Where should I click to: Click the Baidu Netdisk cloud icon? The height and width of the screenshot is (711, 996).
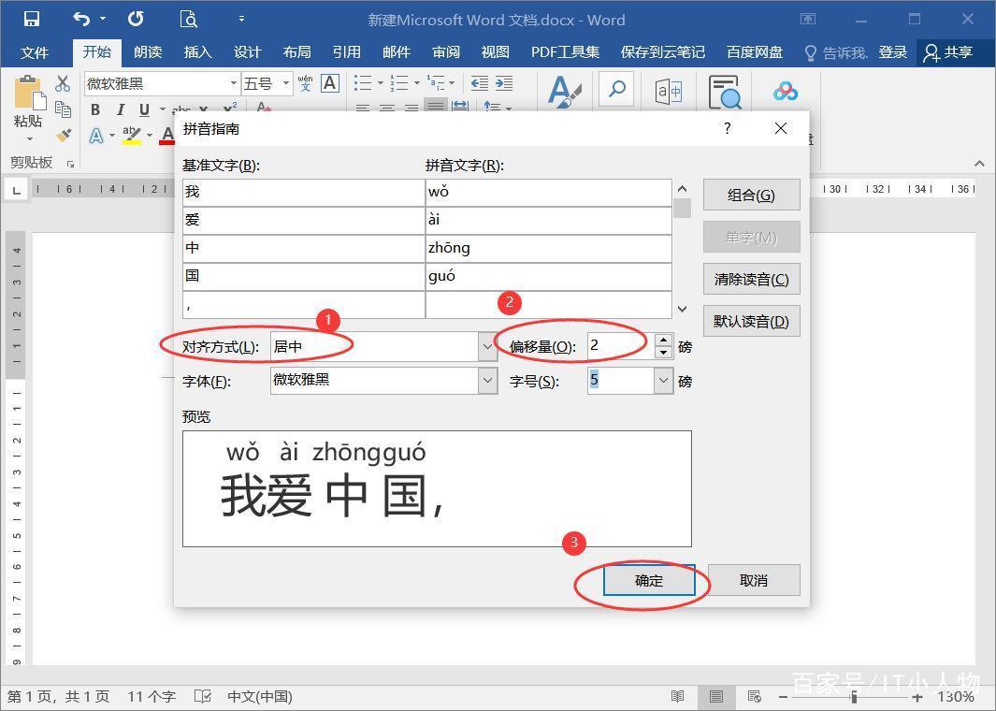tap(786, 92)
